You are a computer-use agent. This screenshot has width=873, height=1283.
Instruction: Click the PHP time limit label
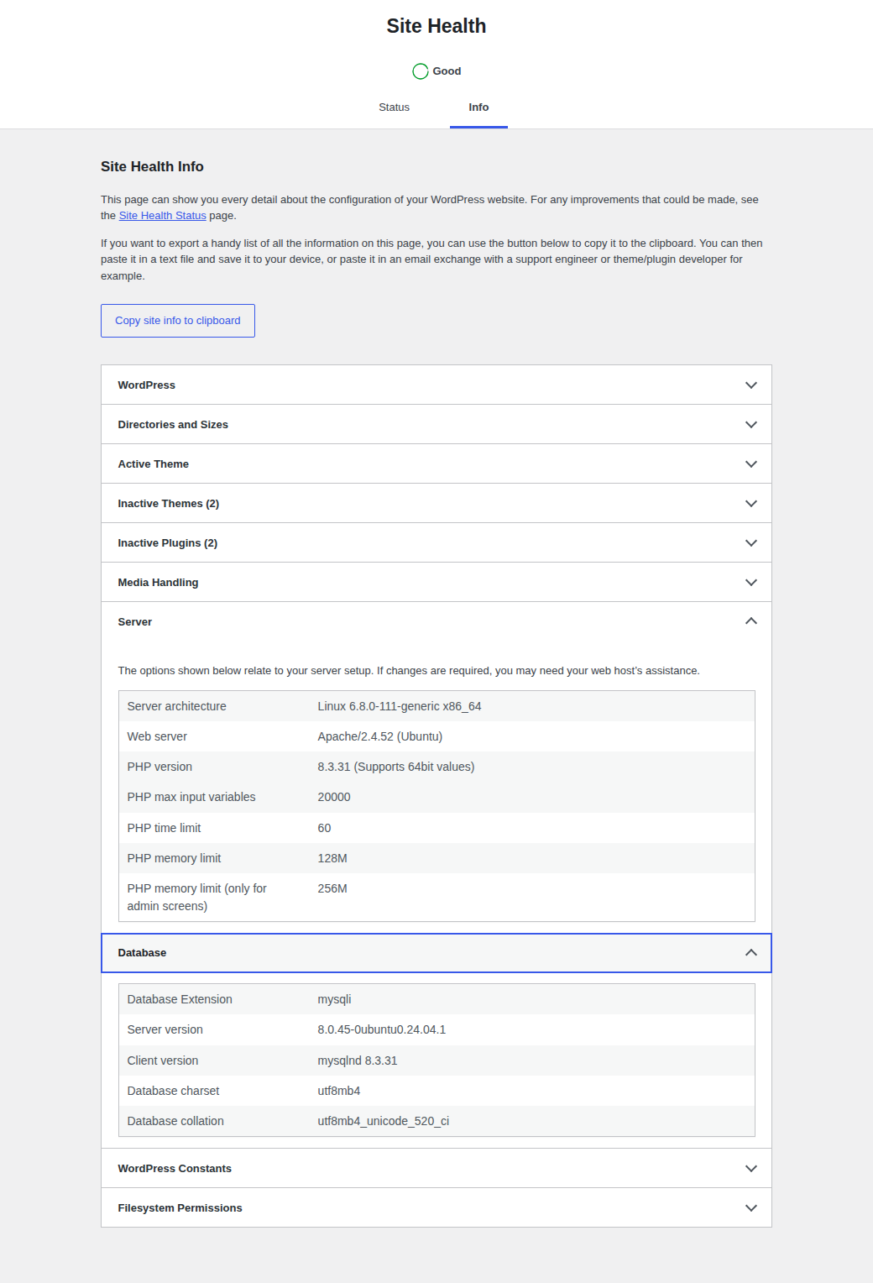pos(164,828)
